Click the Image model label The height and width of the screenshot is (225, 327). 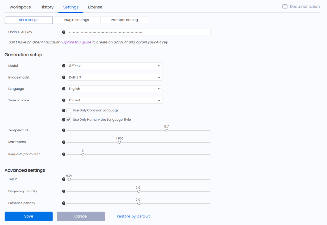(x=19, y=77)
